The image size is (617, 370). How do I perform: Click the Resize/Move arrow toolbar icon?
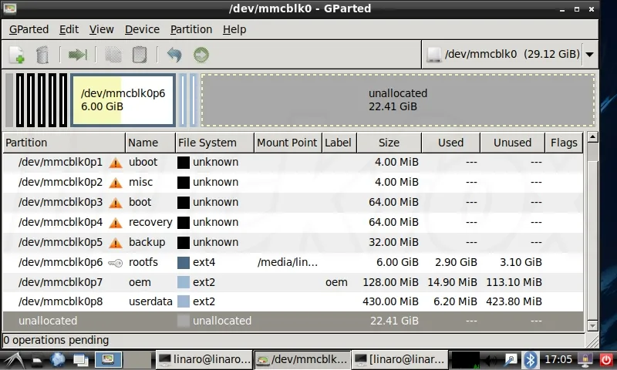(x=78, y=55)
